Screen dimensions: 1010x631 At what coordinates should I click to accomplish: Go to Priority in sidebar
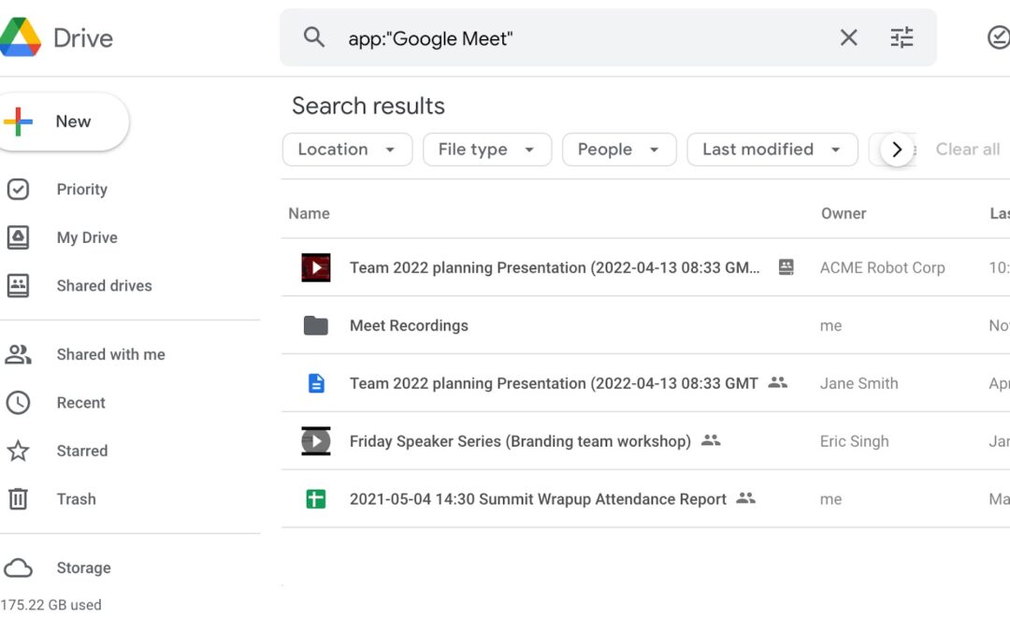tap(81, 189)
